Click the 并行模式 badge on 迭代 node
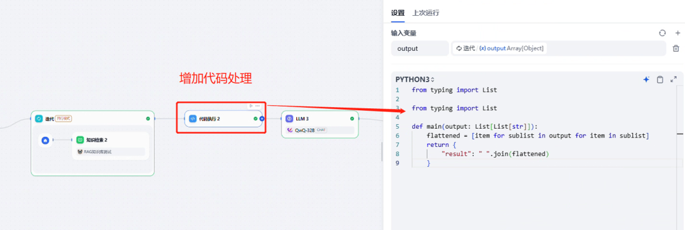685x230 pixels. [x=63, y=118]
